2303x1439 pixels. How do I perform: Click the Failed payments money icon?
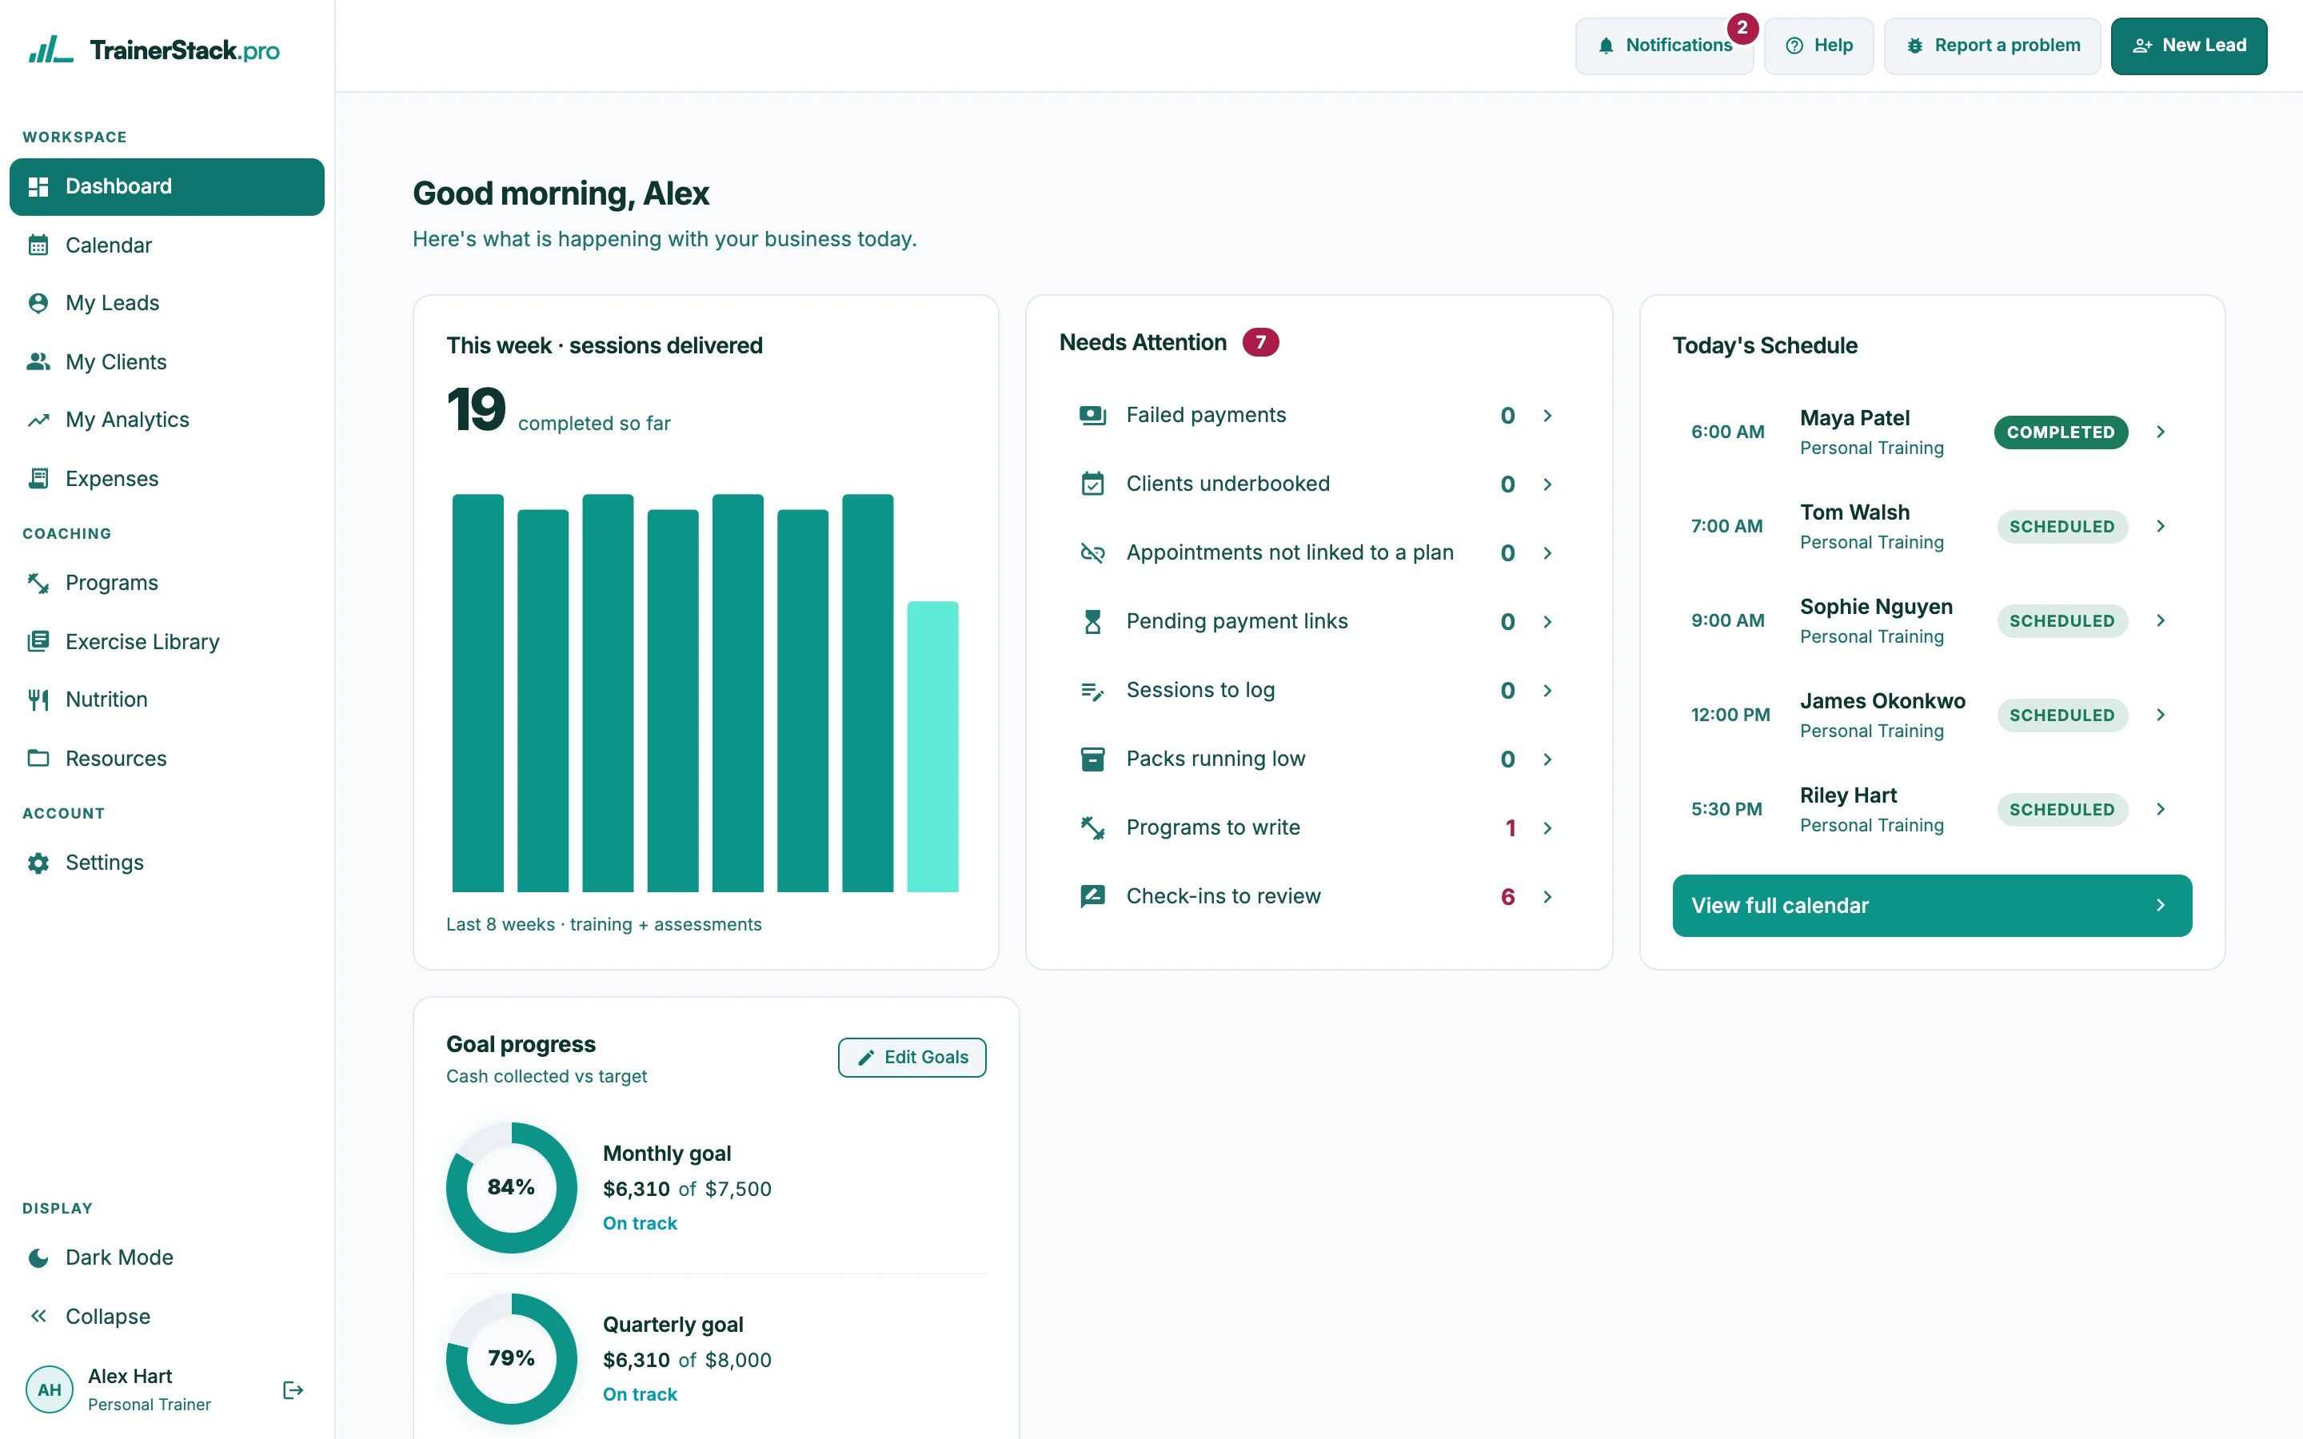pos(1092,415)
